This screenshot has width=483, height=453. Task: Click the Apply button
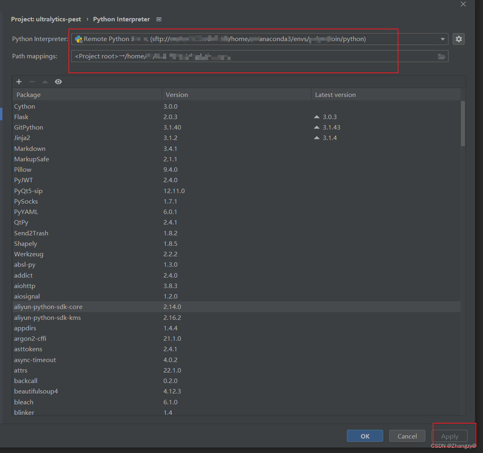tap(450, 436)
